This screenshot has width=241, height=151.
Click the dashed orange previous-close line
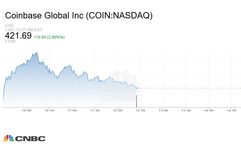coord(187,88)
